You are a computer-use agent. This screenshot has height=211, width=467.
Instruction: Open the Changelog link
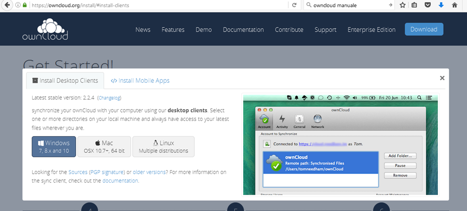109,98
